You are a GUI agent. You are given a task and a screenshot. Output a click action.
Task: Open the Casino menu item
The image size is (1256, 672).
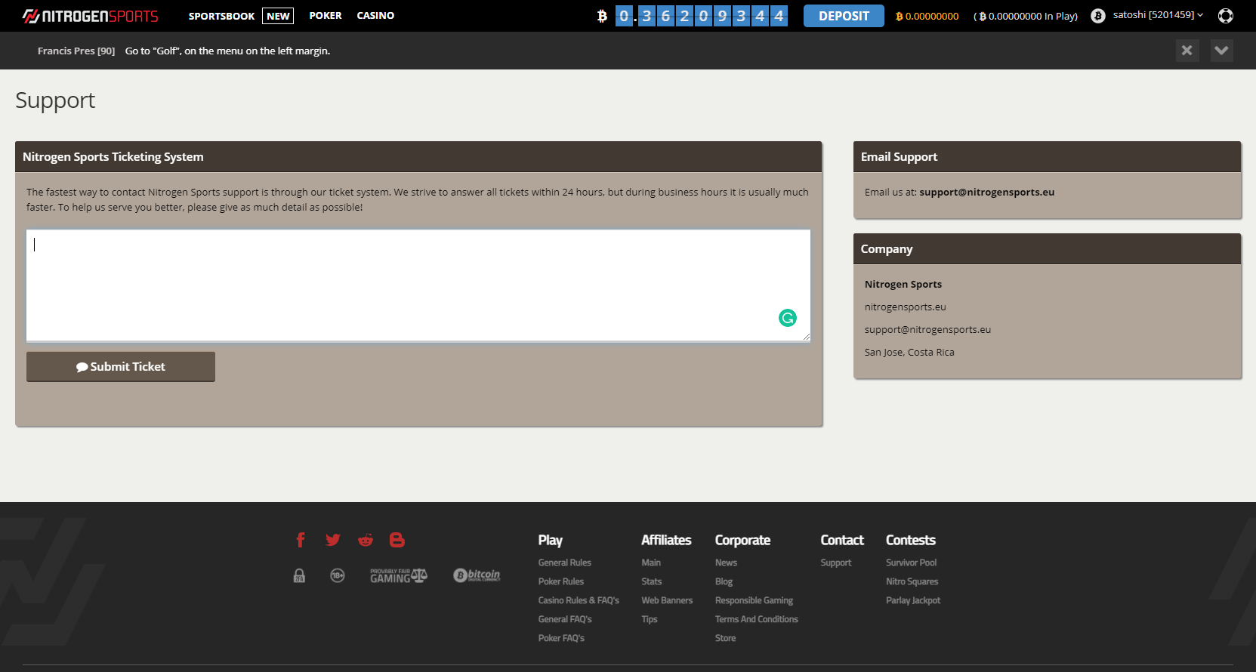click(x=375, y=15)
